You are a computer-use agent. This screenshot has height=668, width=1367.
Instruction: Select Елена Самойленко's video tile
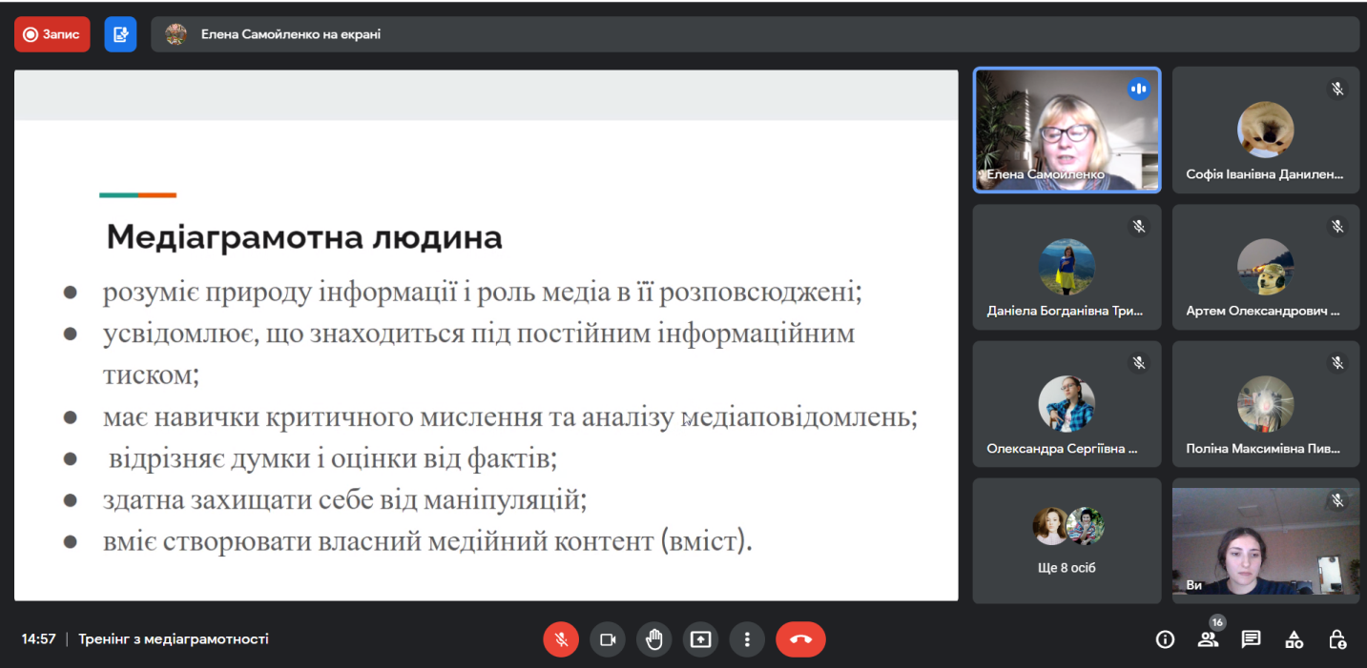[1067, 131]
